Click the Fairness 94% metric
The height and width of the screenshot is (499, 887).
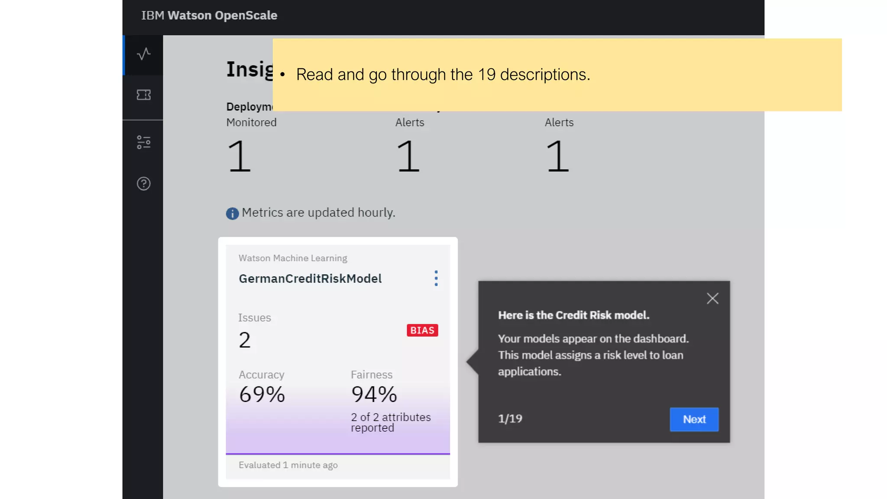coord(374,394)
